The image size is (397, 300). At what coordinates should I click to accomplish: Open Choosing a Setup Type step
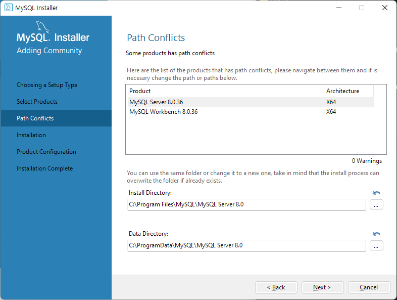pos(47,85)
